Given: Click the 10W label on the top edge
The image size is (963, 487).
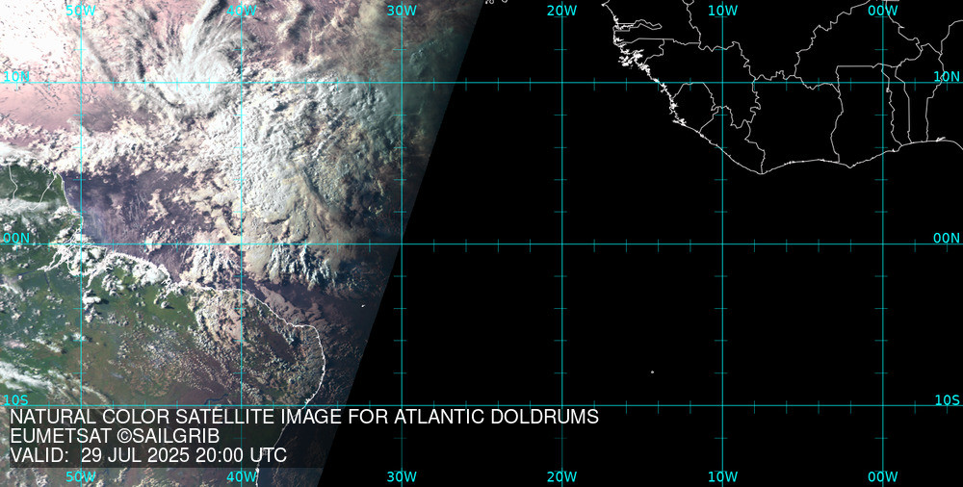Looking at the screenshot, I should click(722, 11).
